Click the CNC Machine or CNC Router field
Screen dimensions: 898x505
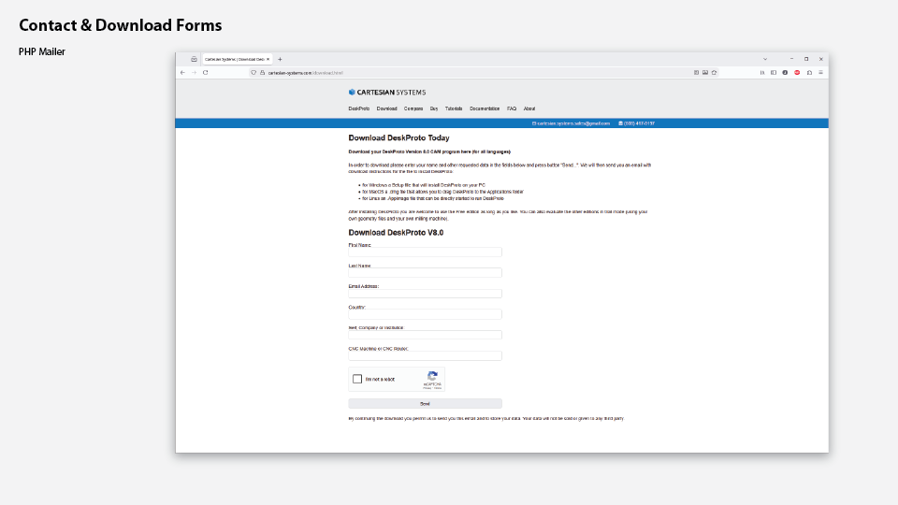click(425, 356)
